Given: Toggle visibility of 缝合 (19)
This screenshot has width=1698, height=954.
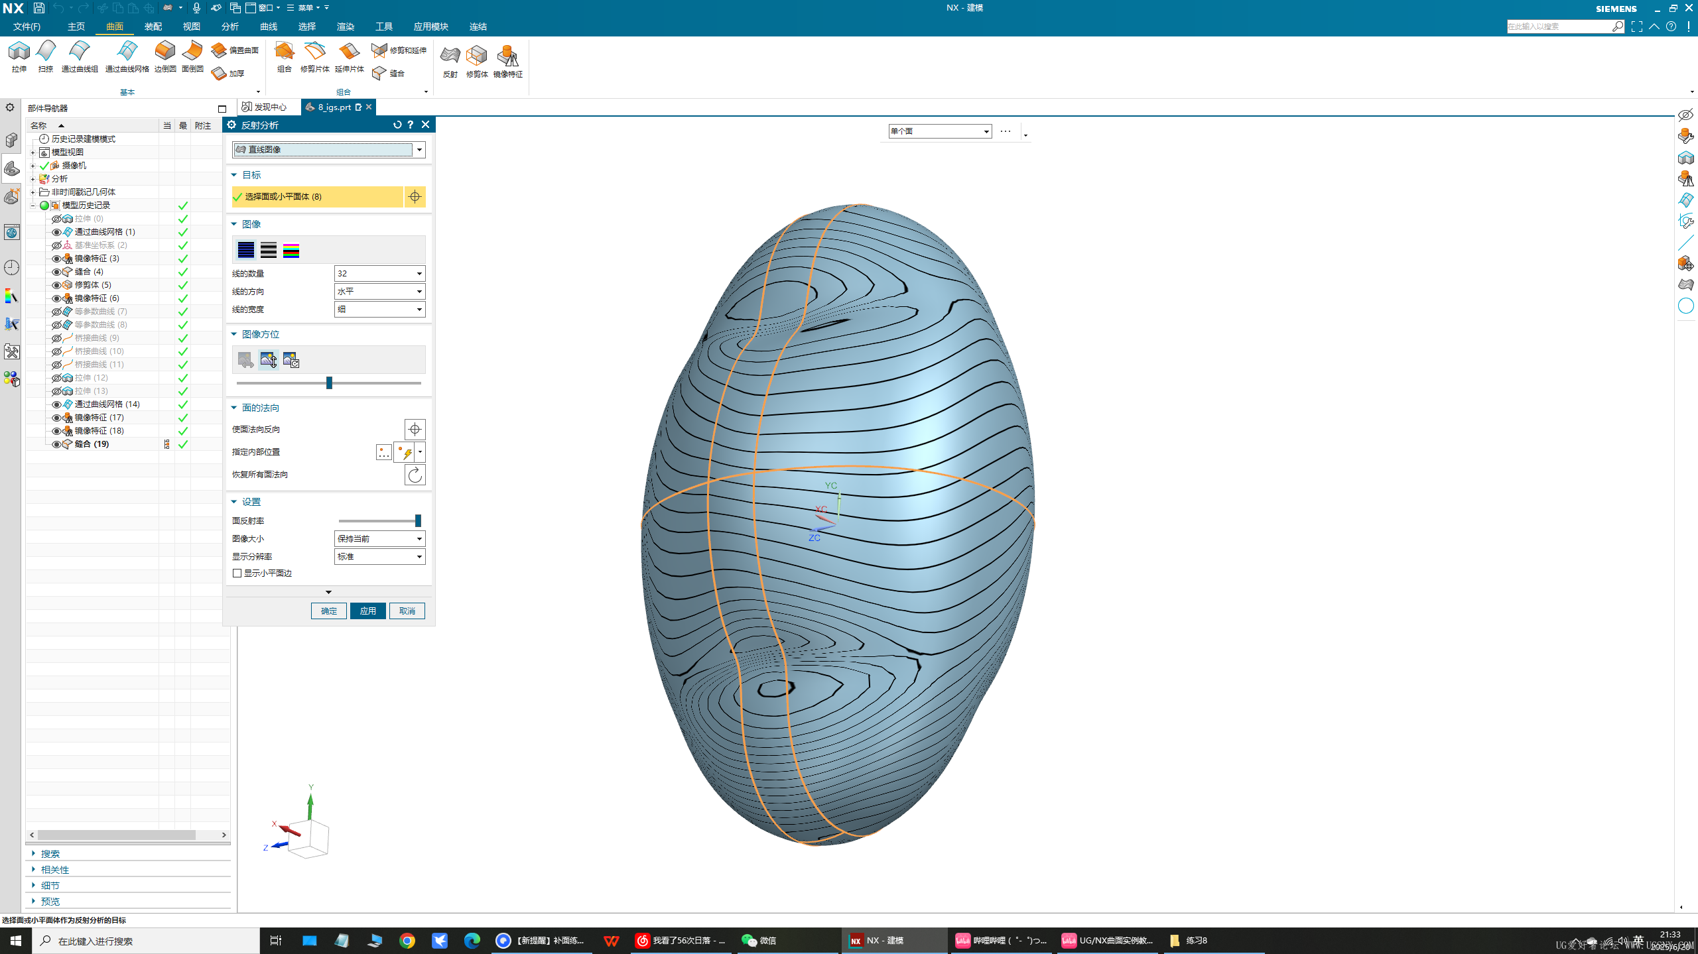Looking at the screenshot, I should pyautogui.click(x=56, y=444).
